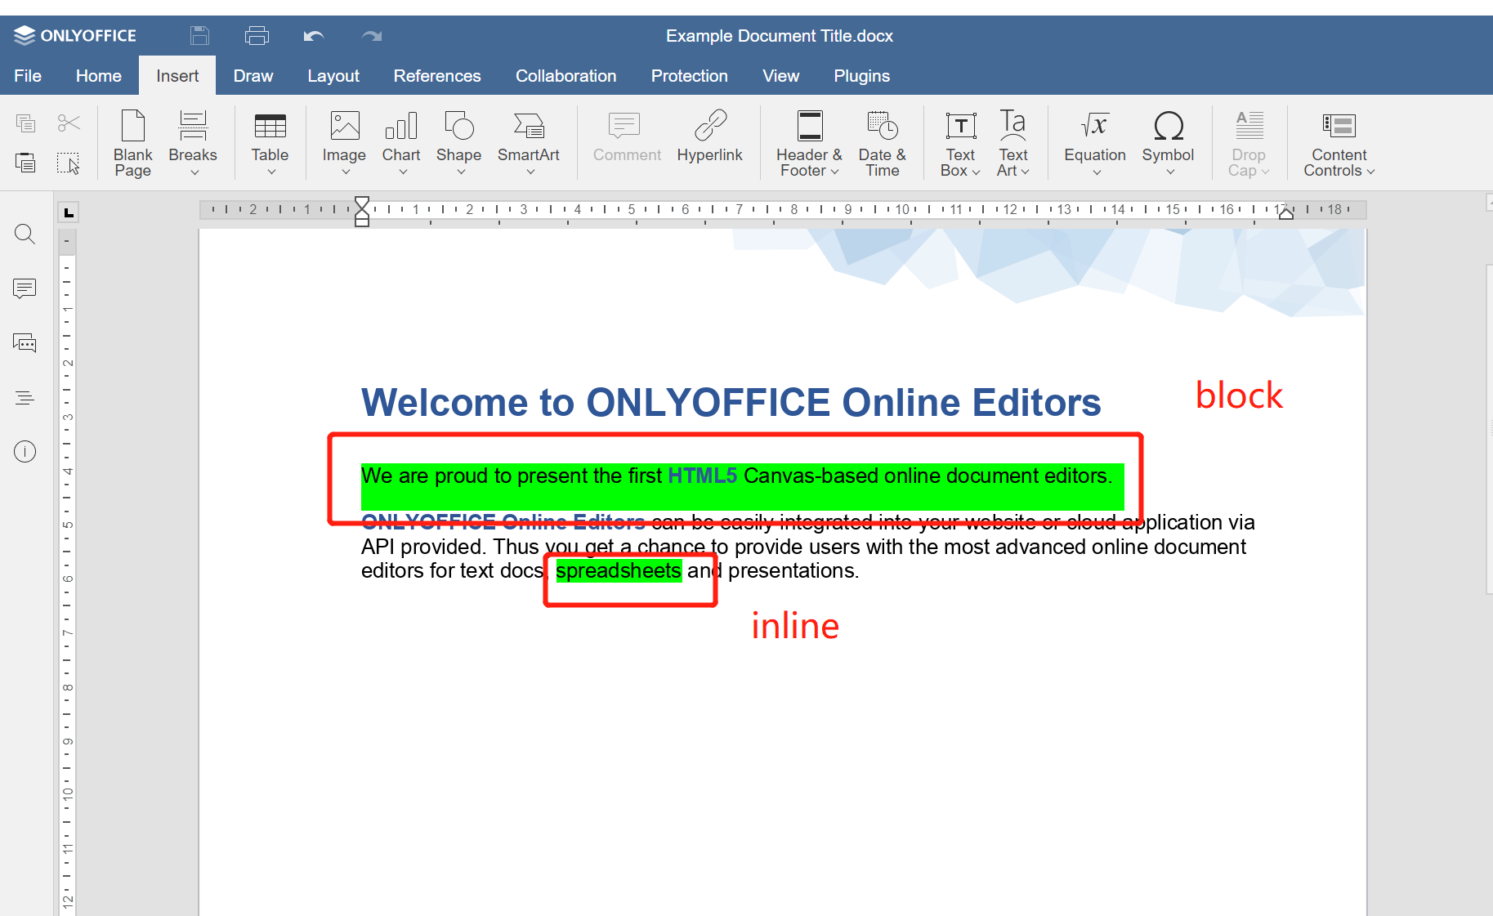Click the Cut scissors icon

(69, 123)
